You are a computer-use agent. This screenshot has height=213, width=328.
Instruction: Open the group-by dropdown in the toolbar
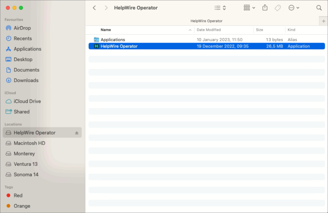pyautogui.click(x=249, y=7)
